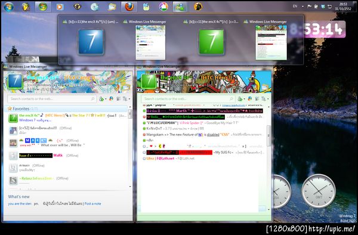Click contact list layout icon in the left Messenger

(118, 99)
